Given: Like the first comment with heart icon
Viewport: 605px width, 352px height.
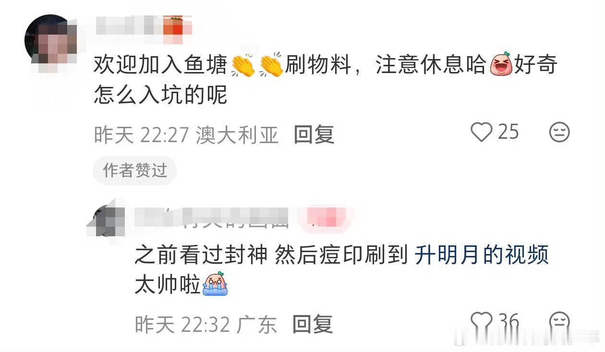Looking at the screenshot, I should 481,132.
